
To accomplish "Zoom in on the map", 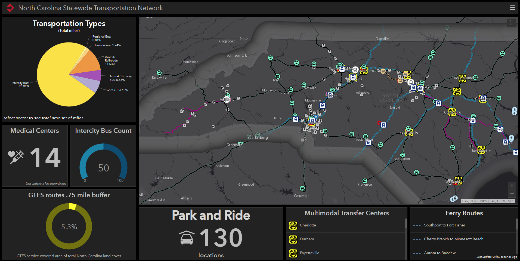I will click(512, 186).
